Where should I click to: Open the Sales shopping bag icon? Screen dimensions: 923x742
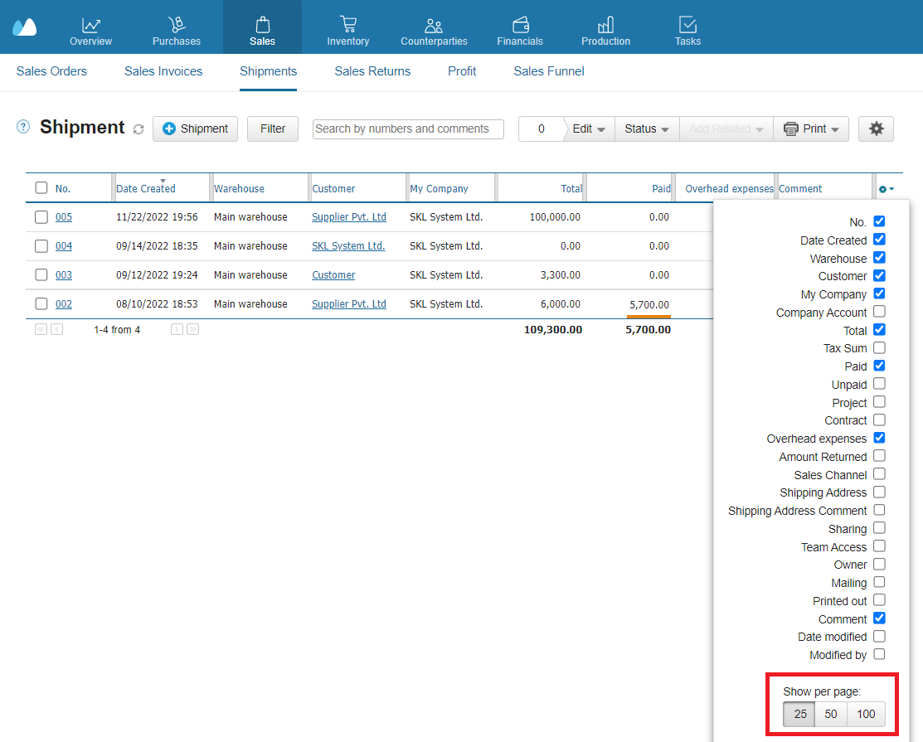click(263, 25)
